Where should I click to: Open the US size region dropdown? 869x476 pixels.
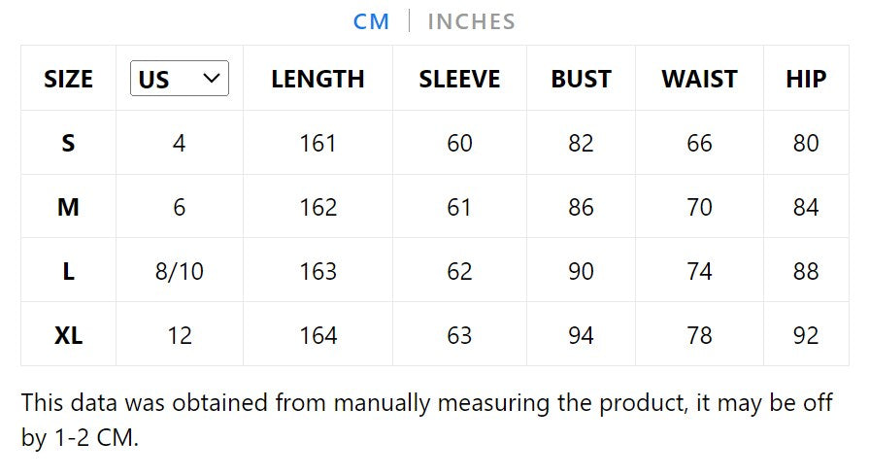click(180, 79)
